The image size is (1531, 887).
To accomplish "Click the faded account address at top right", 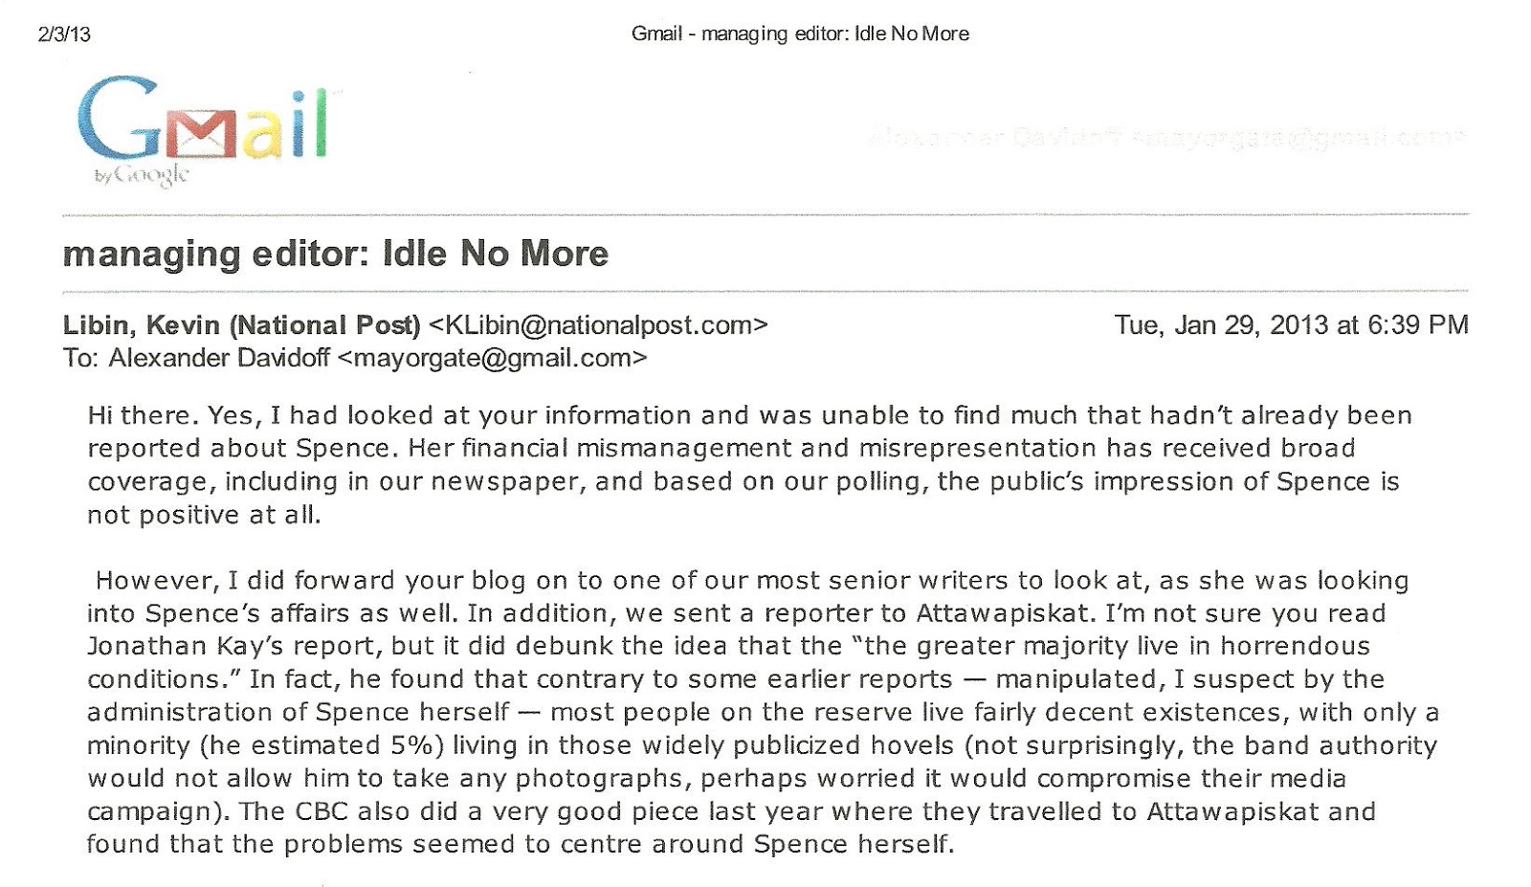I will pyautogui.click(x=1167, y=138).
